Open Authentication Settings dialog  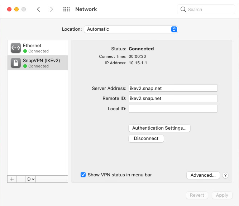tap(159, 128)
